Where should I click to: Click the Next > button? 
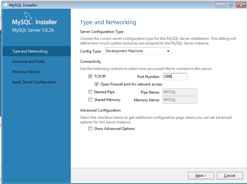201,176
